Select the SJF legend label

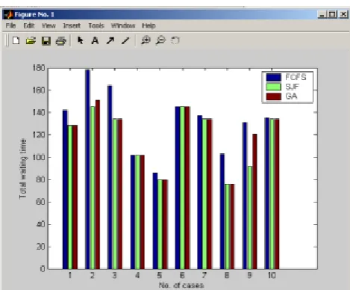(x=292, y=87)
